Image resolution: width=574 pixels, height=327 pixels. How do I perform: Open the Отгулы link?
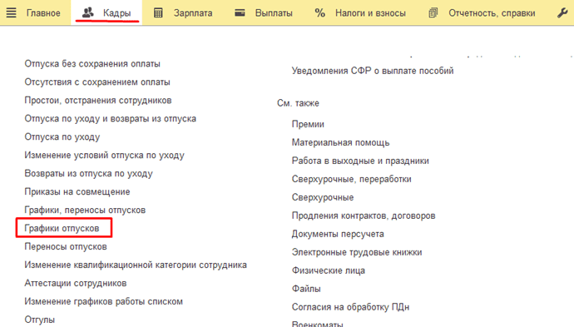click(x=40, y=320)
